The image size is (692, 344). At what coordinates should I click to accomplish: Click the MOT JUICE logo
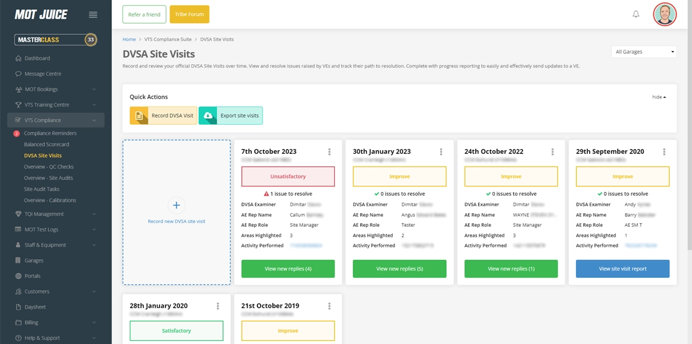tap(41, 14)
